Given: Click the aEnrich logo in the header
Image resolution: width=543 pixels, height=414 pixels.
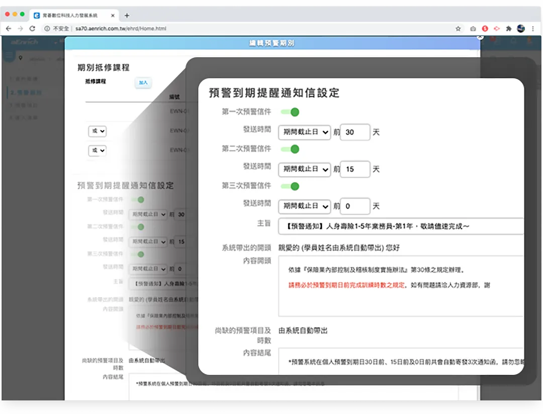Looking at the screenshot, I should click(24, 43).
